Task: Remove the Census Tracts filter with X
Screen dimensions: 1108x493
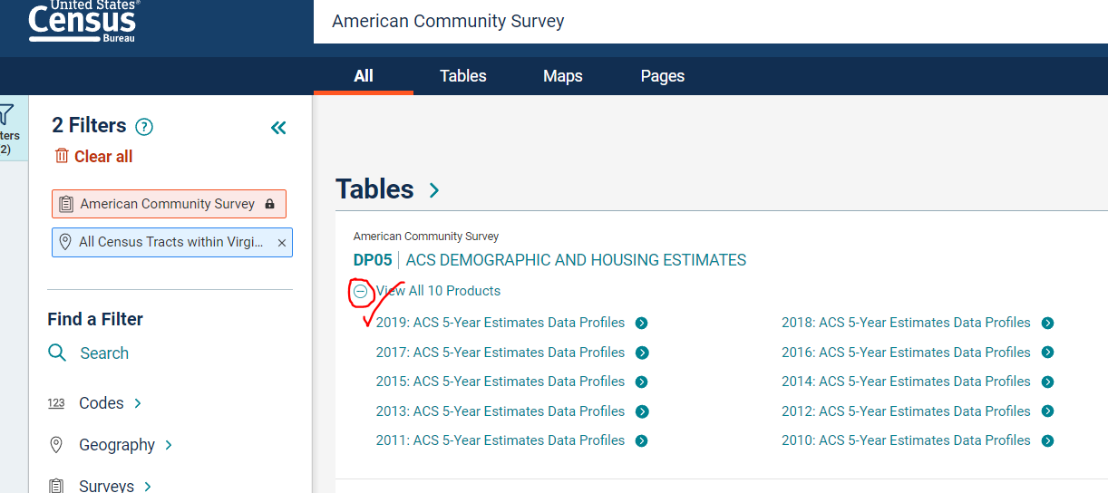Action: 281,243
